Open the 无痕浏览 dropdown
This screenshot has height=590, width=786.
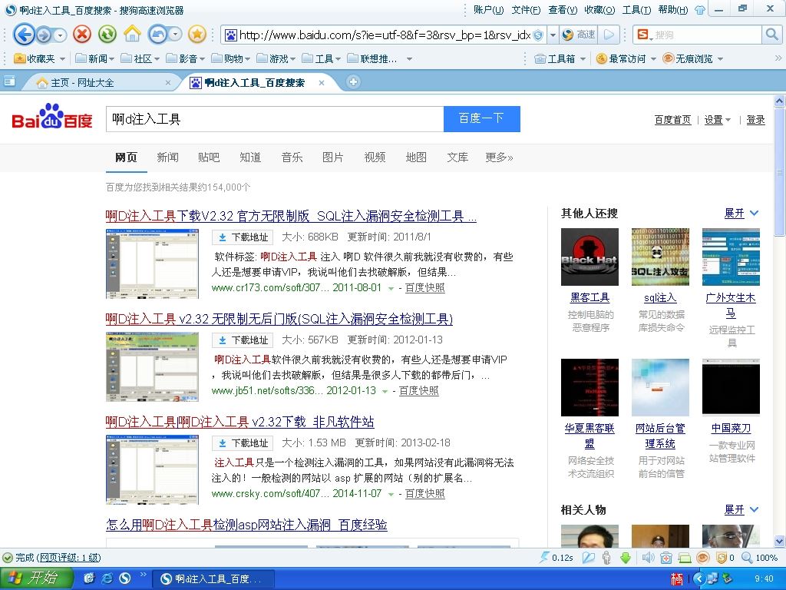(x=720, y=59)
